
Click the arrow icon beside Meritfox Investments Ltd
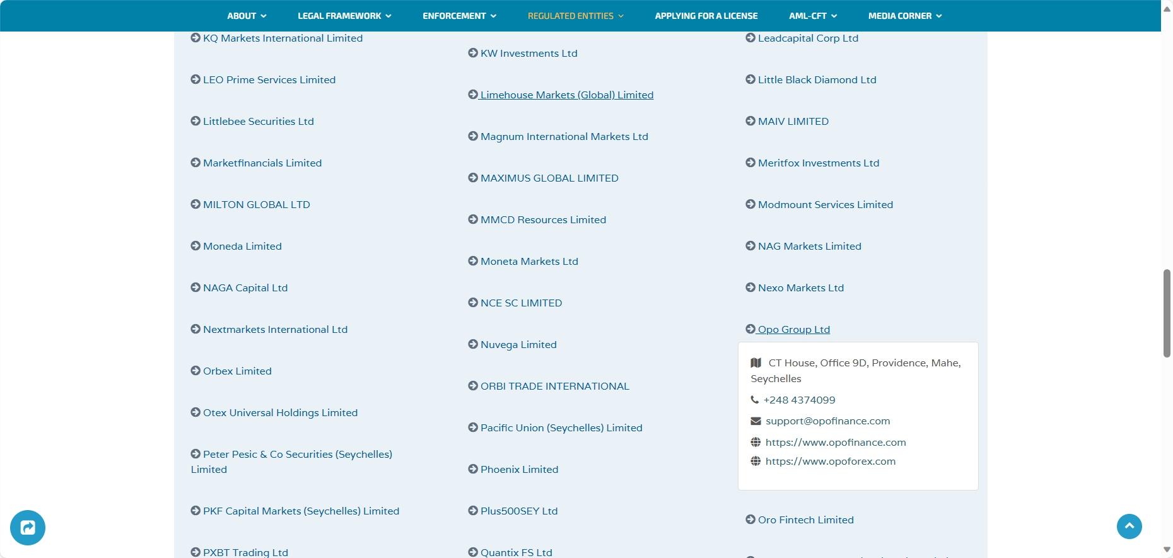[750, 163]
